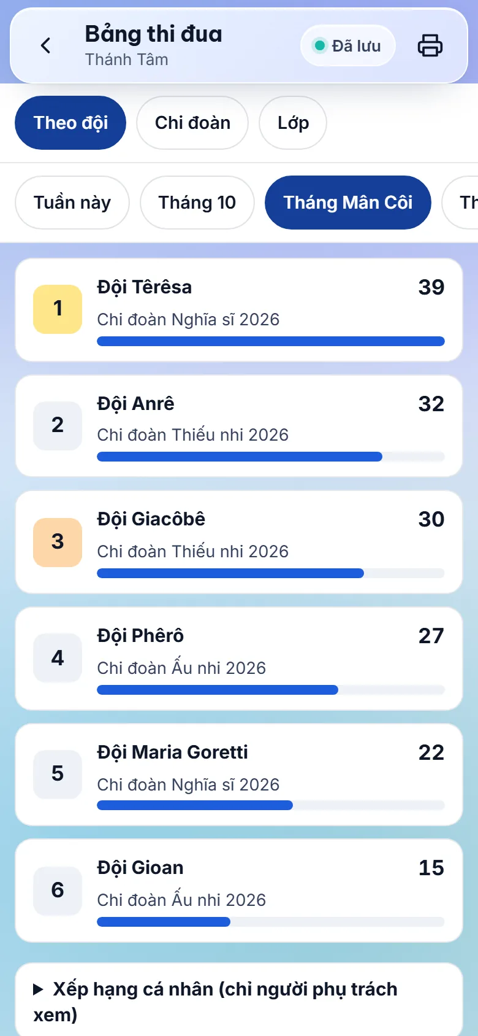The width and height of the screenshot is (478, 1036).
Task: Click the rank 4 badge
Action: [x=58, y=659]
